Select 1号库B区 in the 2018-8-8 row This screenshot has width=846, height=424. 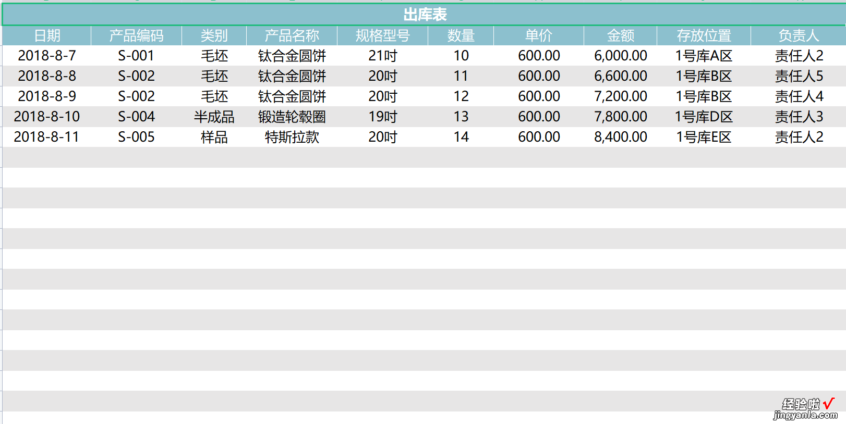[704, 76]
